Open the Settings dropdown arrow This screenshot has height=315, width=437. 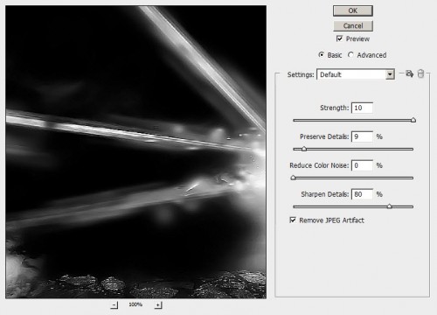[x=390, y=74]
